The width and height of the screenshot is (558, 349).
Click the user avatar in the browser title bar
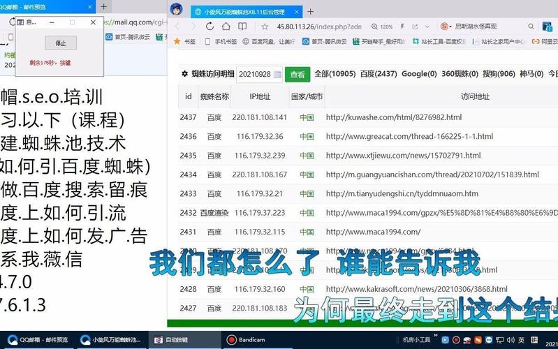(x=176, y=9)
